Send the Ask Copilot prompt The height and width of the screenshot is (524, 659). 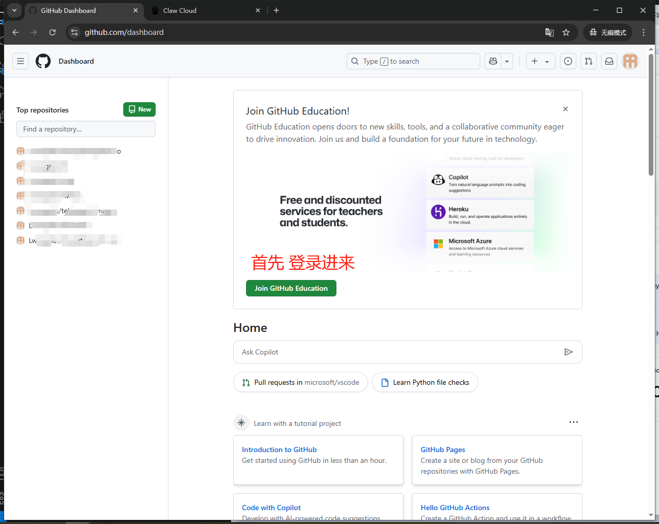pos(568,352)
